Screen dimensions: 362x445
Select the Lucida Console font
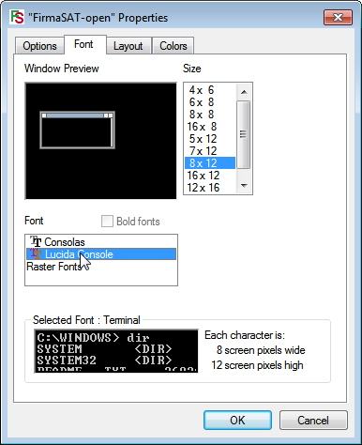click(x=101, y=254)
